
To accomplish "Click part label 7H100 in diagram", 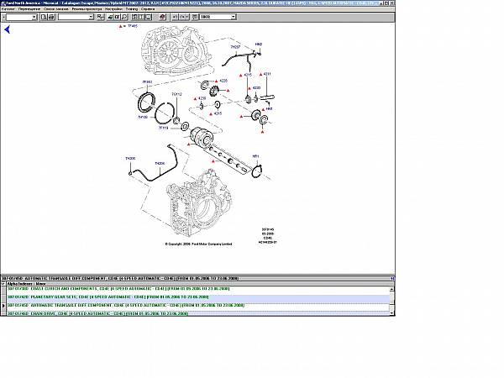I will coord(143,118).
